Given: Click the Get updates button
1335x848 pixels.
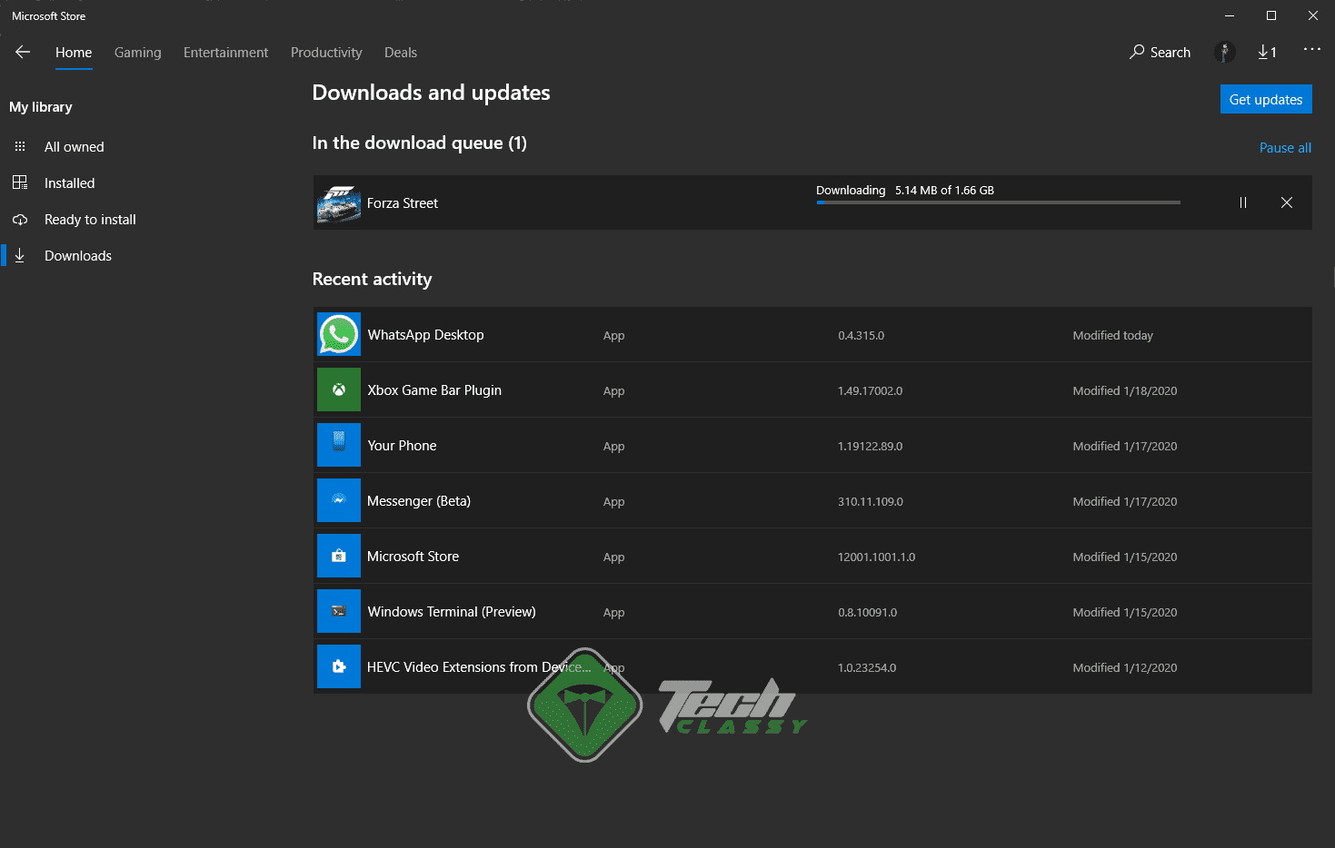Looking at the screenshot, I should click(1266, 98).
